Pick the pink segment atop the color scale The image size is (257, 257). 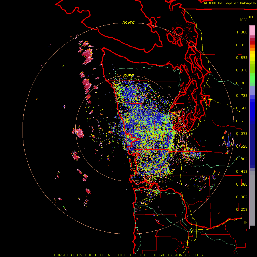coord(252,30)
